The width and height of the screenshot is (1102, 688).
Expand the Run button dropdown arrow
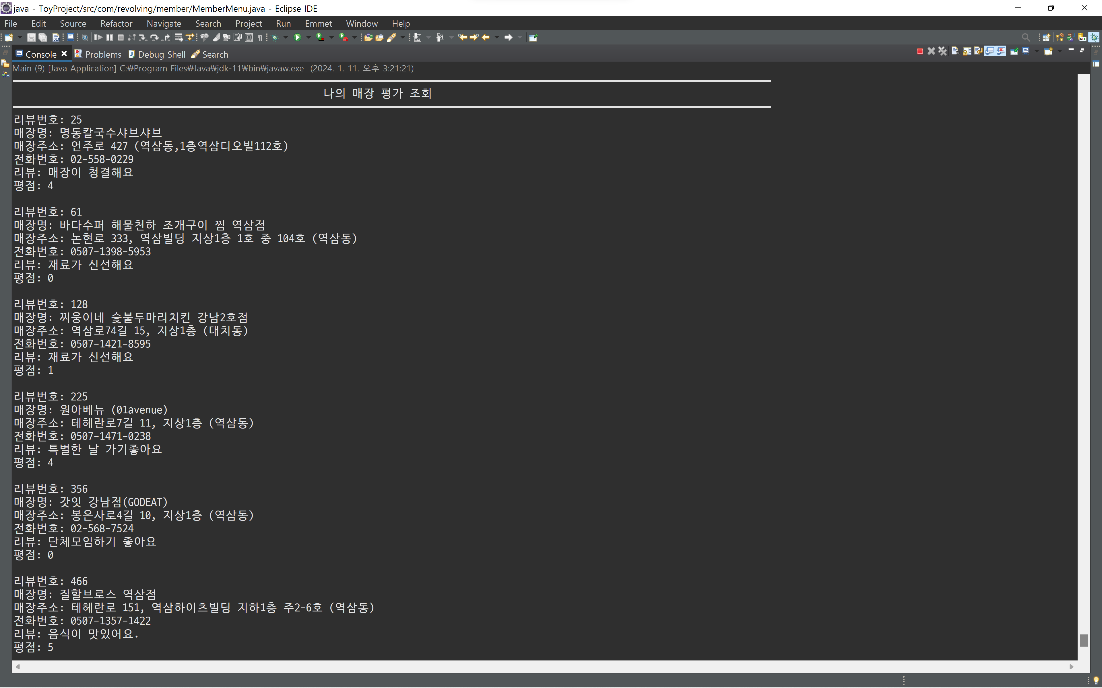308,37
